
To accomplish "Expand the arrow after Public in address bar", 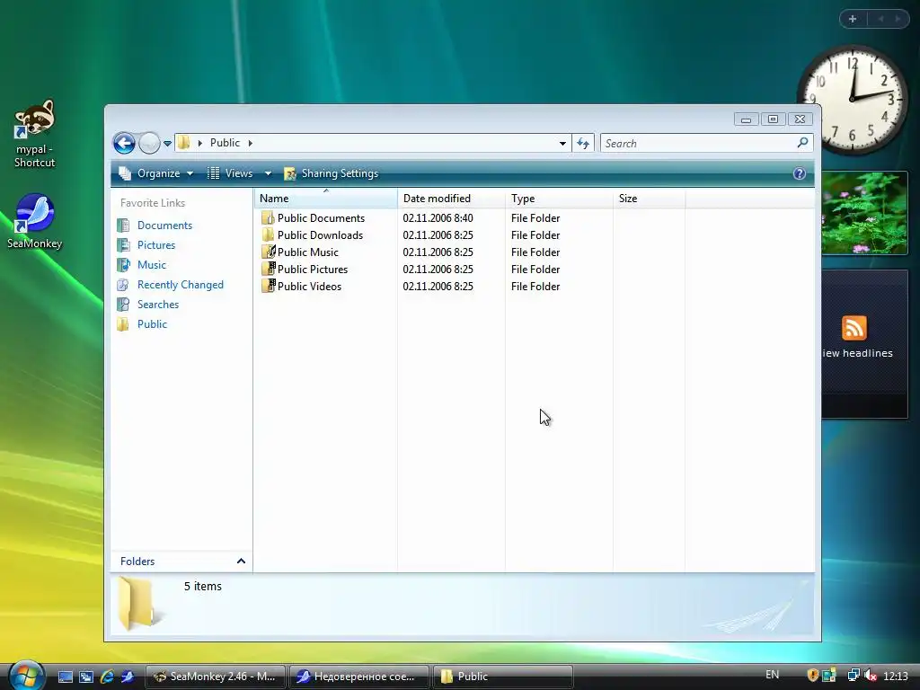I will (251, 143).
